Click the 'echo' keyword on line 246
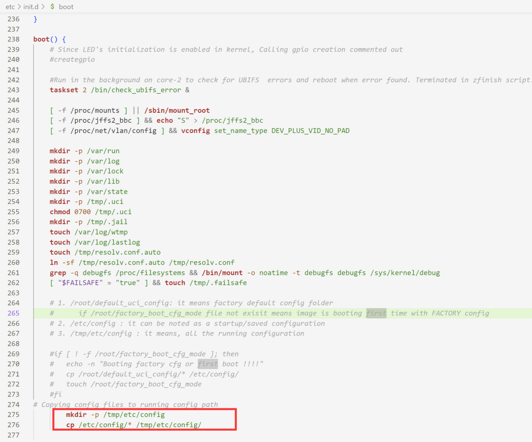The width and height of the screenshot is (532, 442). coord(165,121)
